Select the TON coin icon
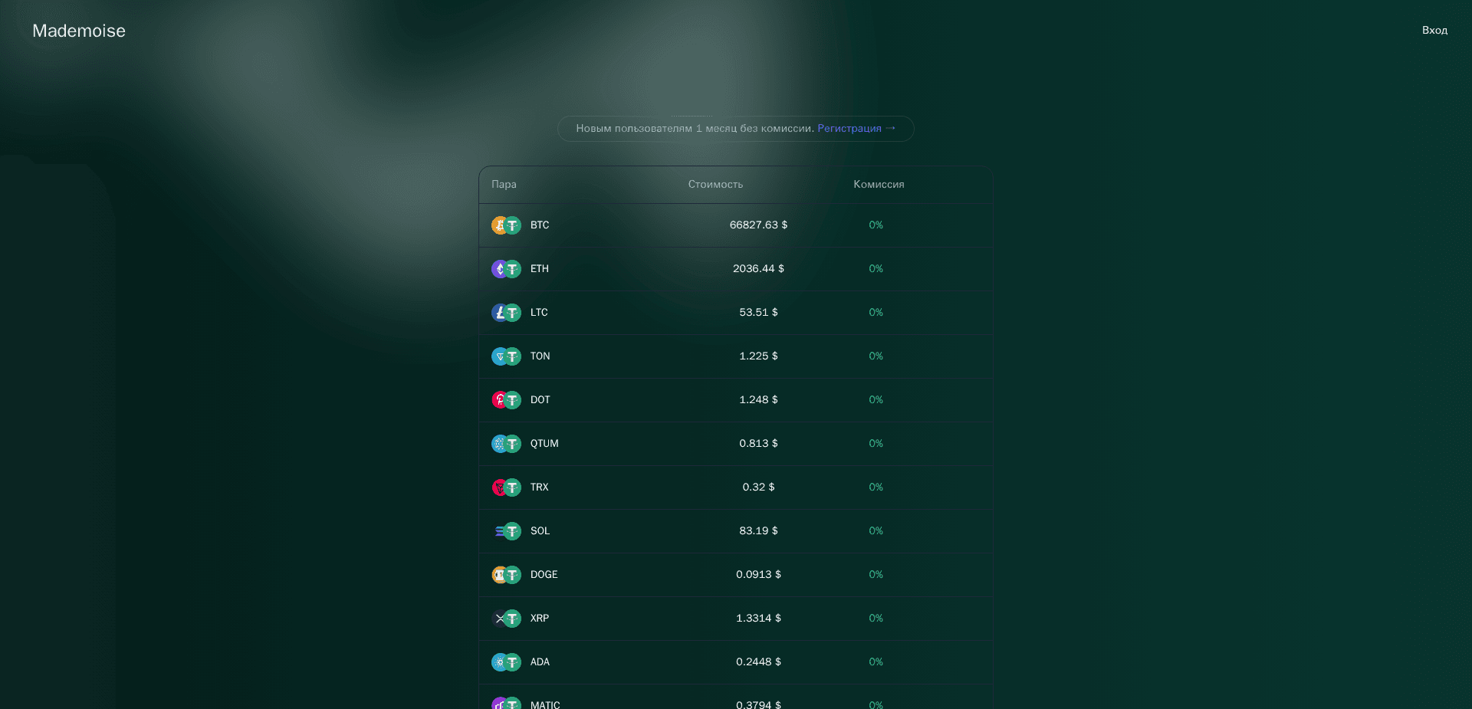Screen dimensions: 1472x709 [506, 356]
